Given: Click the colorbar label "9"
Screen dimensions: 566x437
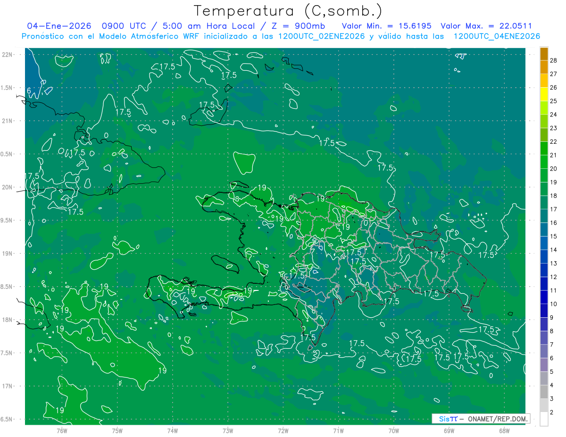Looking at the screenshot, I should tap(552, 317).
